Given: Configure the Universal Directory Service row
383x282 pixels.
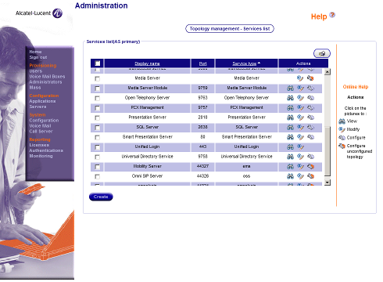Looking at the screenshot, I should 310,157.
